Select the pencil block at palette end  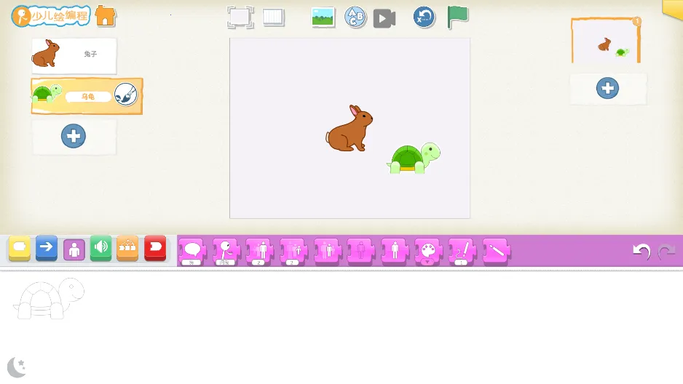(496, 250)
